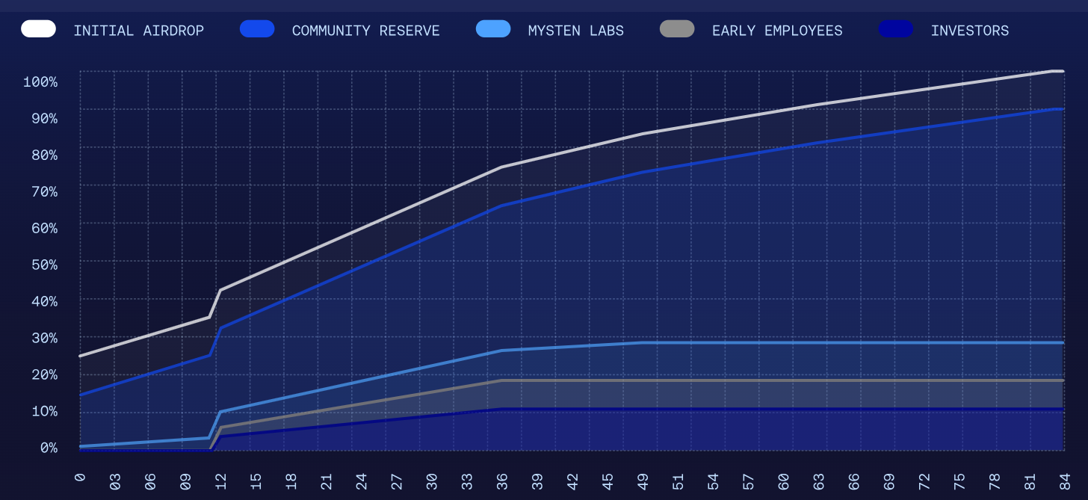1088x500 pixels.
Task: Select the COMMUNITY RESERVE legend entry
Action: pos(367,31)
